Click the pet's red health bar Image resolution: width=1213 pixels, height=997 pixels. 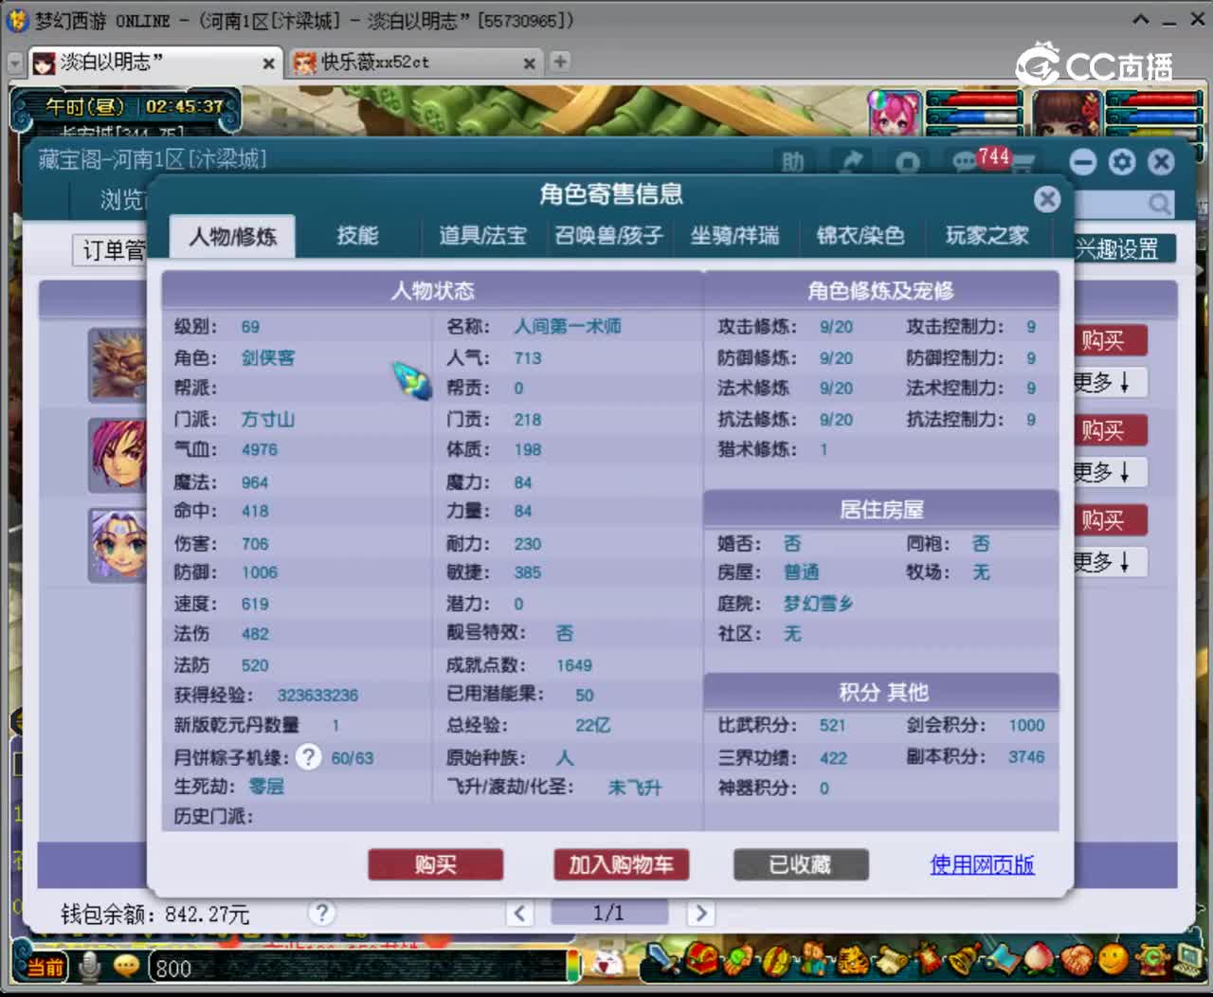point(974,99)
